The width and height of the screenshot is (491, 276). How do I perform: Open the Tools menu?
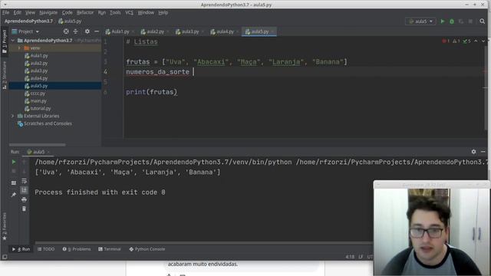115,12
